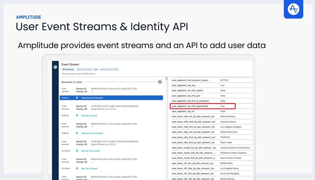Image resolution: width=315 pixels, height=180 pixels.
Task: Click user_segment_hrd_account_status property
Action: [190, 80]
